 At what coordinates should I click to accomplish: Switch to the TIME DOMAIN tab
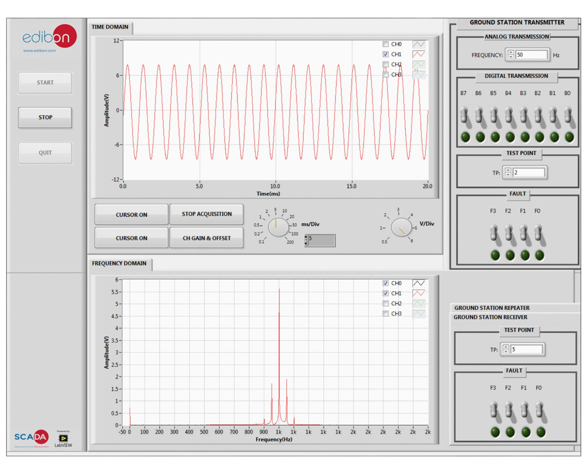[110, 27]
